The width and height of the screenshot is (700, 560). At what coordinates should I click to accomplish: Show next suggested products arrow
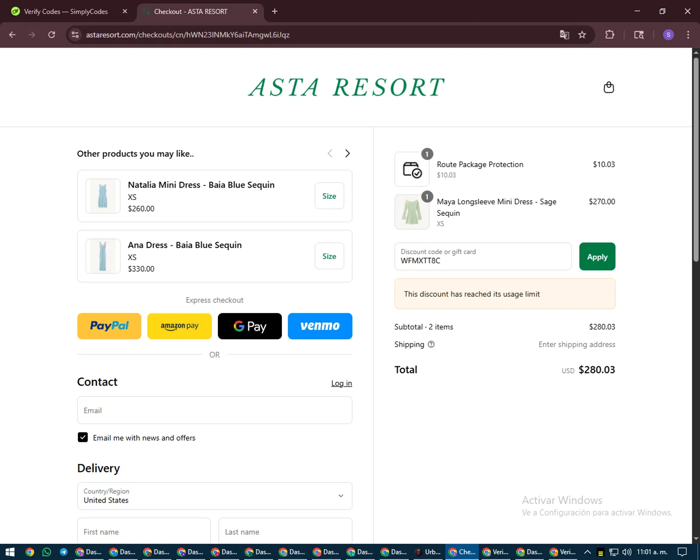coord(347,154)
